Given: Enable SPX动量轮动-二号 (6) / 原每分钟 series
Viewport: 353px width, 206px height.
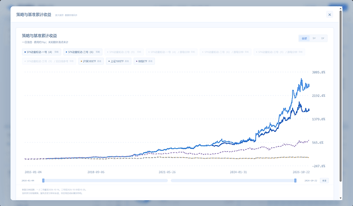Looking at the screenshot, I should coord(225,52).
